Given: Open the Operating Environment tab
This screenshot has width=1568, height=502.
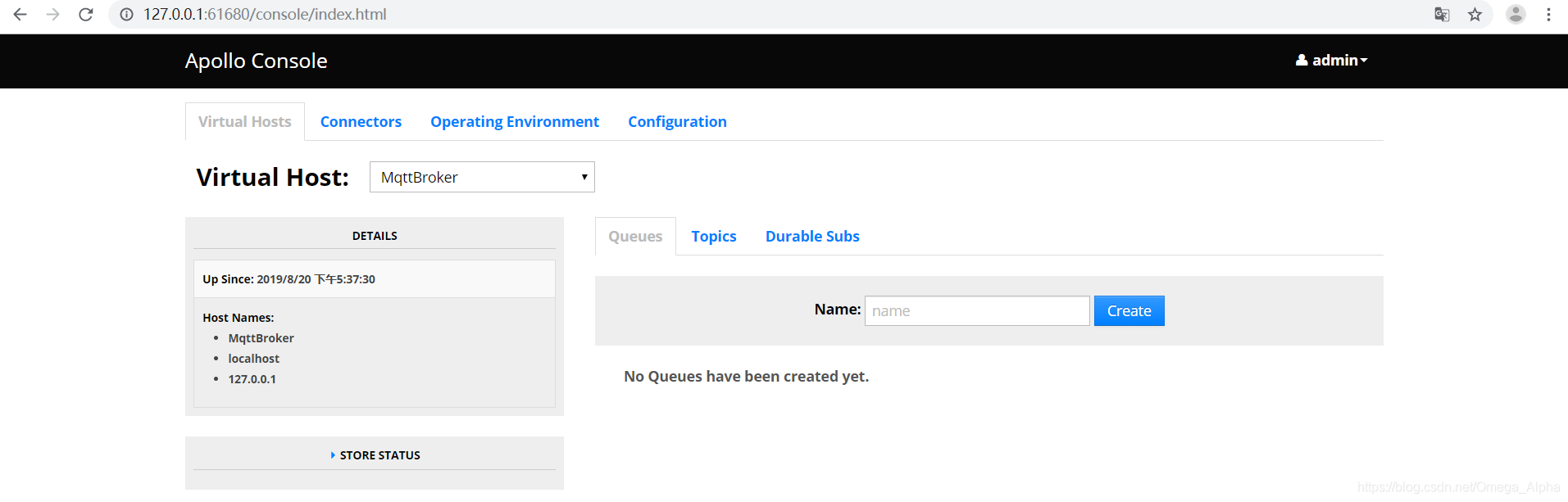Looking at the screenshot, I should point(515,122).
